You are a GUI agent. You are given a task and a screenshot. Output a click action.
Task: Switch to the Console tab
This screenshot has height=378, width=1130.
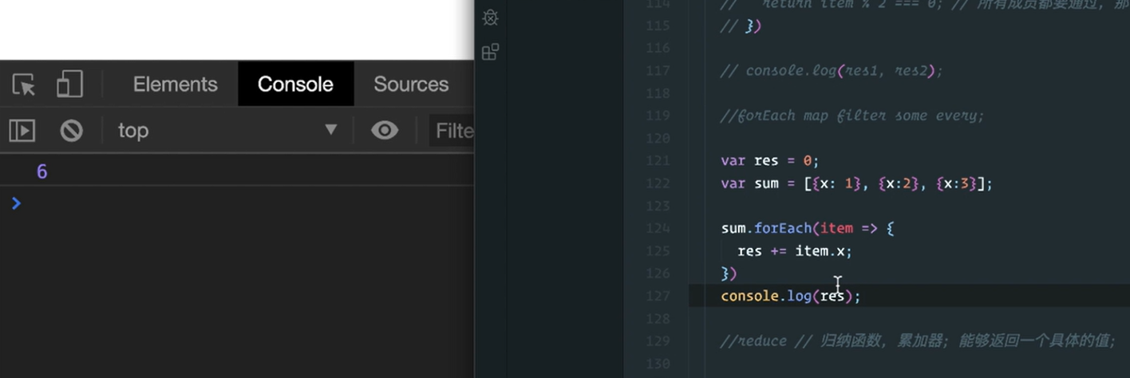point(295,84)
